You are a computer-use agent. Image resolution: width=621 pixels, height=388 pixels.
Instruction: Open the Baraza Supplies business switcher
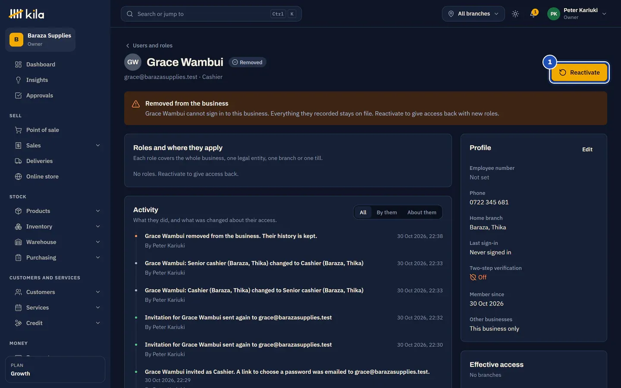click(41, 40)
